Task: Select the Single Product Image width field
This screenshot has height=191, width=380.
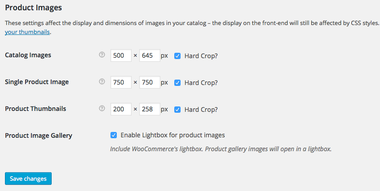Action: coord(120,82)
